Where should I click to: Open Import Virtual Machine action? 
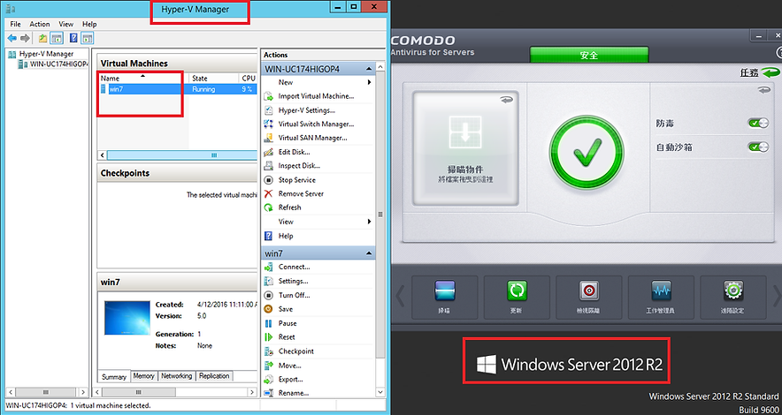316,96
